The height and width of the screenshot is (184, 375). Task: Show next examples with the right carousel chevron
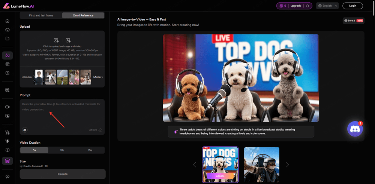[x=287, y=165]
